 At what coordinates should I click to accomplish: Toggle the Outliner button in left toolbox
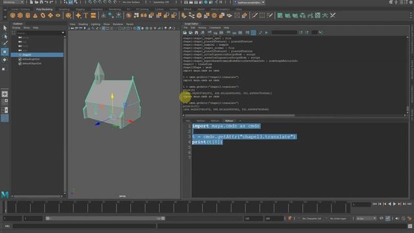[5, 118]
